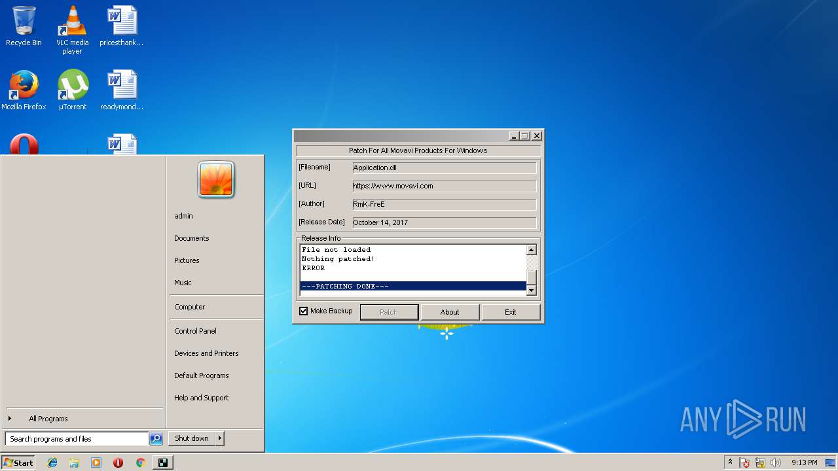This screenshot has height=471, width=838.
Task: Click the About button in the patcher
Action: pyautogui.click(x=450, y=312)
